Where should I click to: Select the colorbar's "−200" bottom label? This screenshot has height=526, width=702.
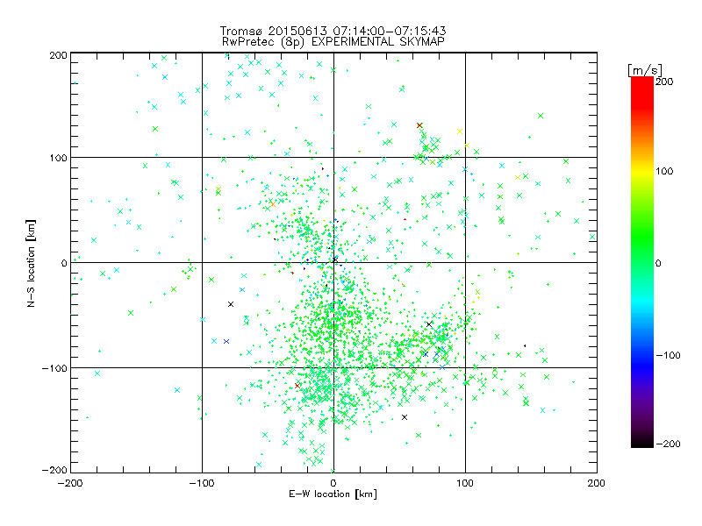[668, 444]
